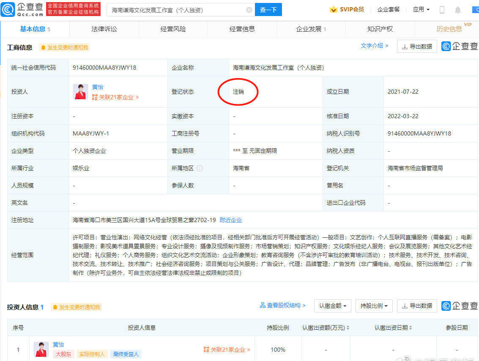Click the 营业期限 value 至 无固定期限
Image resolution: width=479 pixels, height=361 pixels.
255,151
